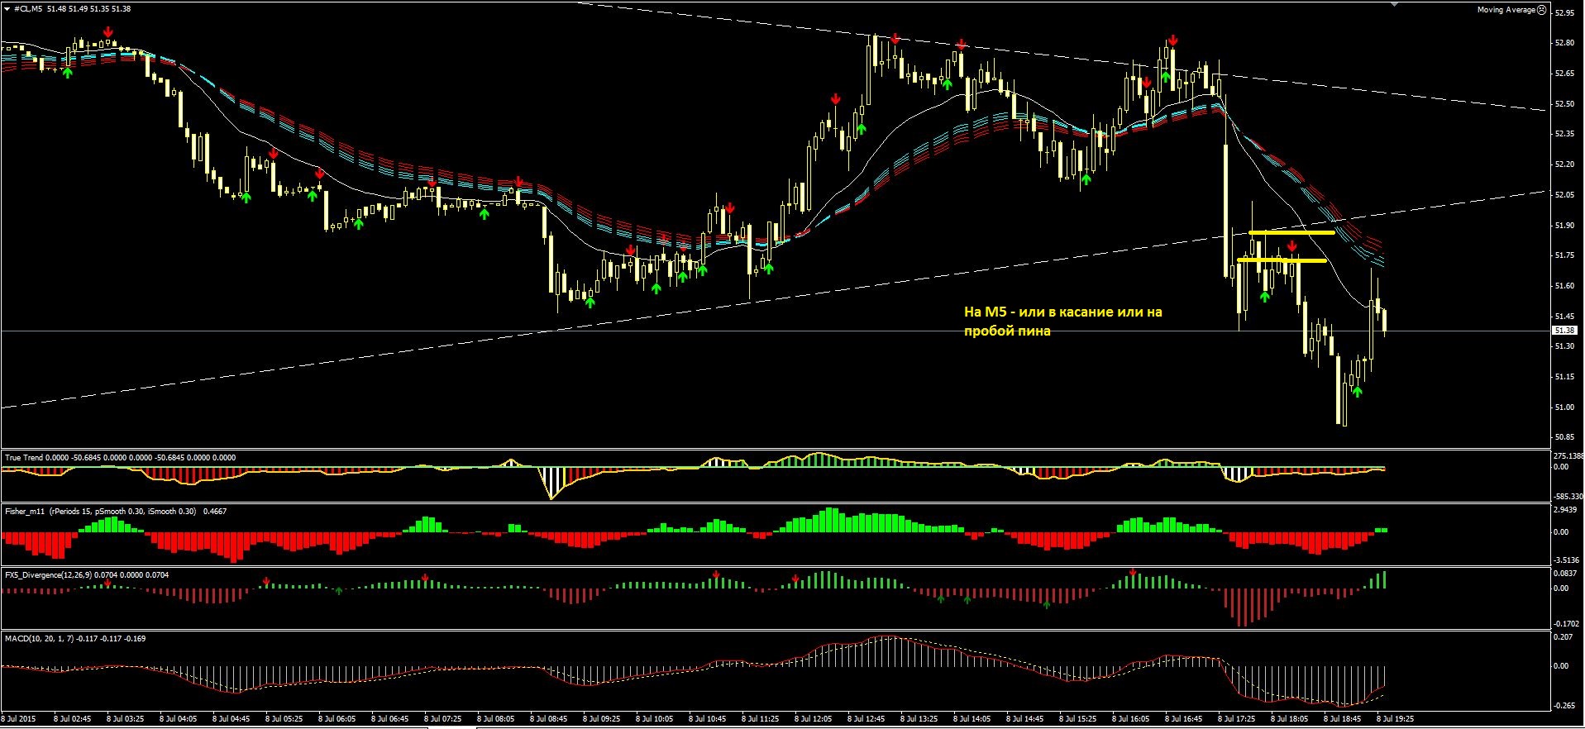Click FX5 Divergence scale value '-0.1702'
Screen dimensions: 1585x729
[x=1567, y=624]
